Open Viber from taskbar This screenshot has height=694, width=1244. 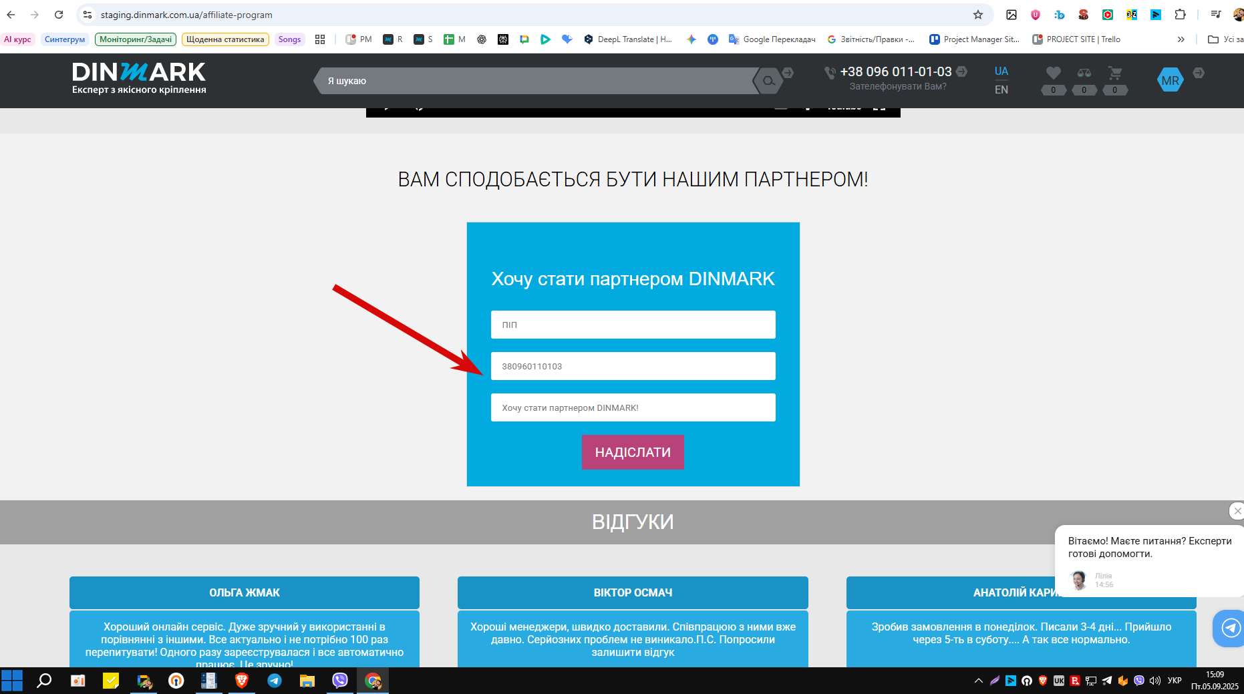coord(340,681)
